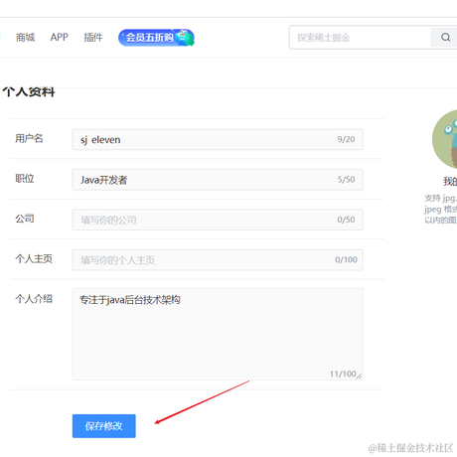
Task: Click the 11/100 character counter
Action: pyautogui.click(x=343, y=374)
